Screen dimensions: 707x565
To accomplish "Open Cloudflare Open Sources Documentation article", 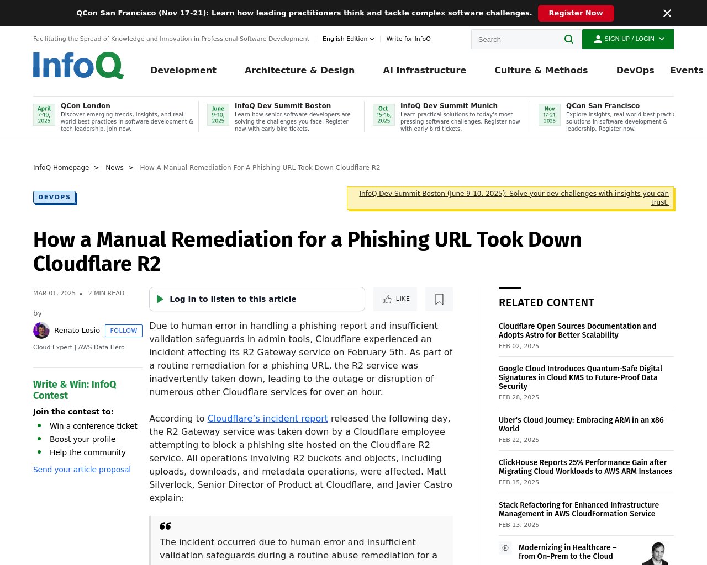I will pos(577,331).
